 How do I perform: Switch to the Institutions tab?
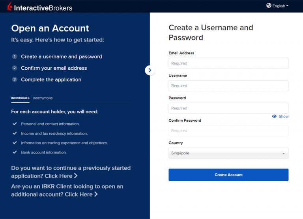pos(43,98)
